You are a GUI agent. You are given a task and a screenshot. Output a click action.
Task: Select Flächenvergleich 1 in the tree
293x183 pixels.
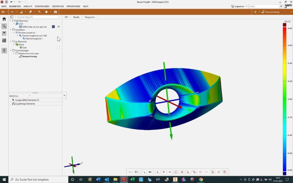34,39
